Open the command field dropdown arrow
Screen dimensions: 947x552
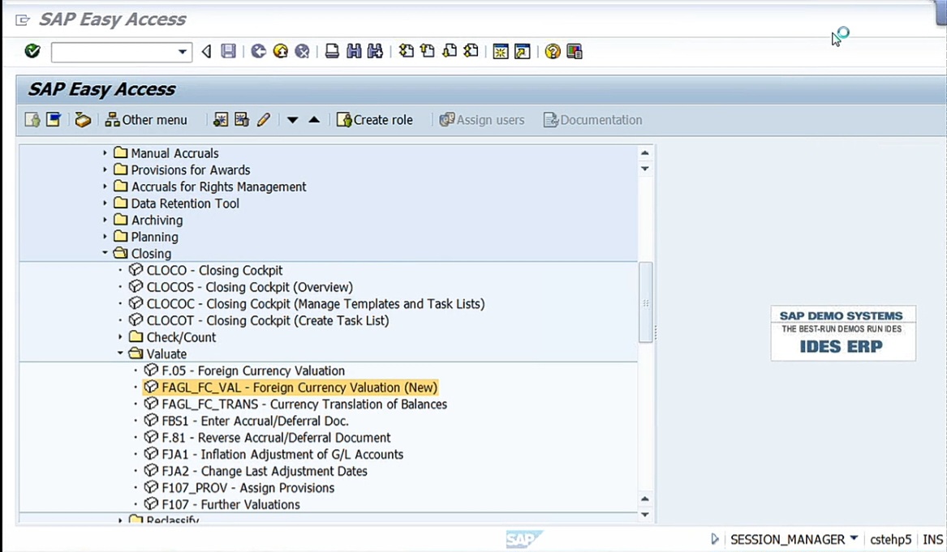click(x=183, y=52)
